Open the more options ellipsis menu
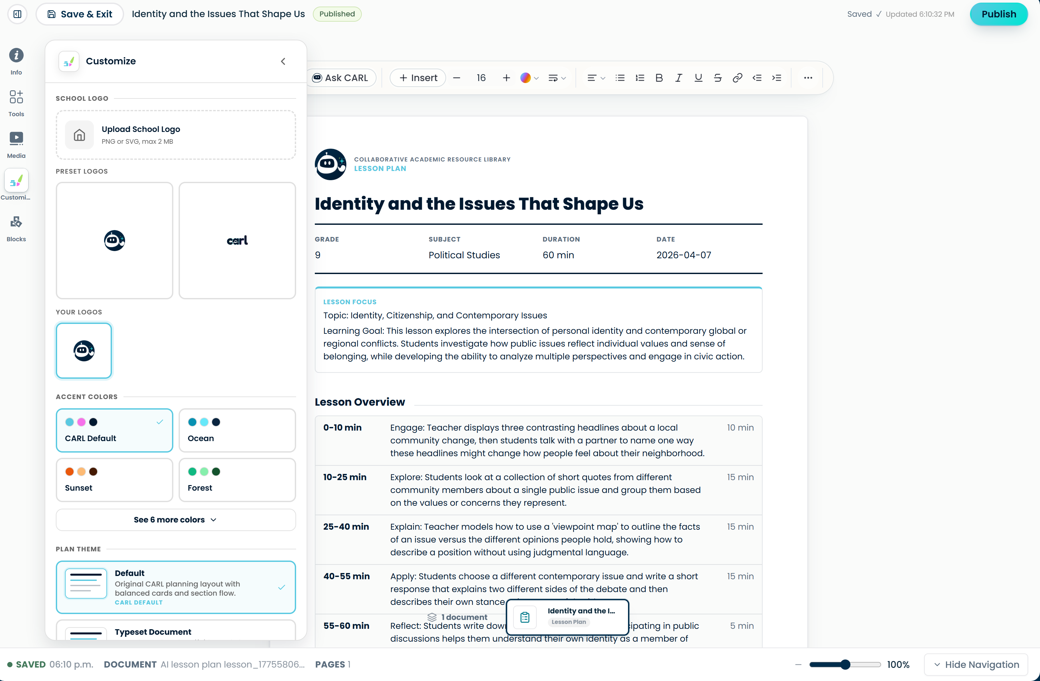The width and height of the screenshot is (1040, 681). 808,78
